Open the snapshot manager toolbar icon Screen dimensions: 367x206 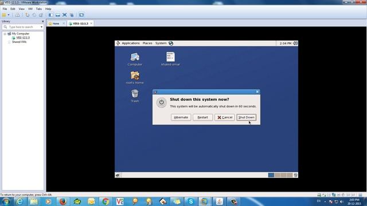(41, 15)
